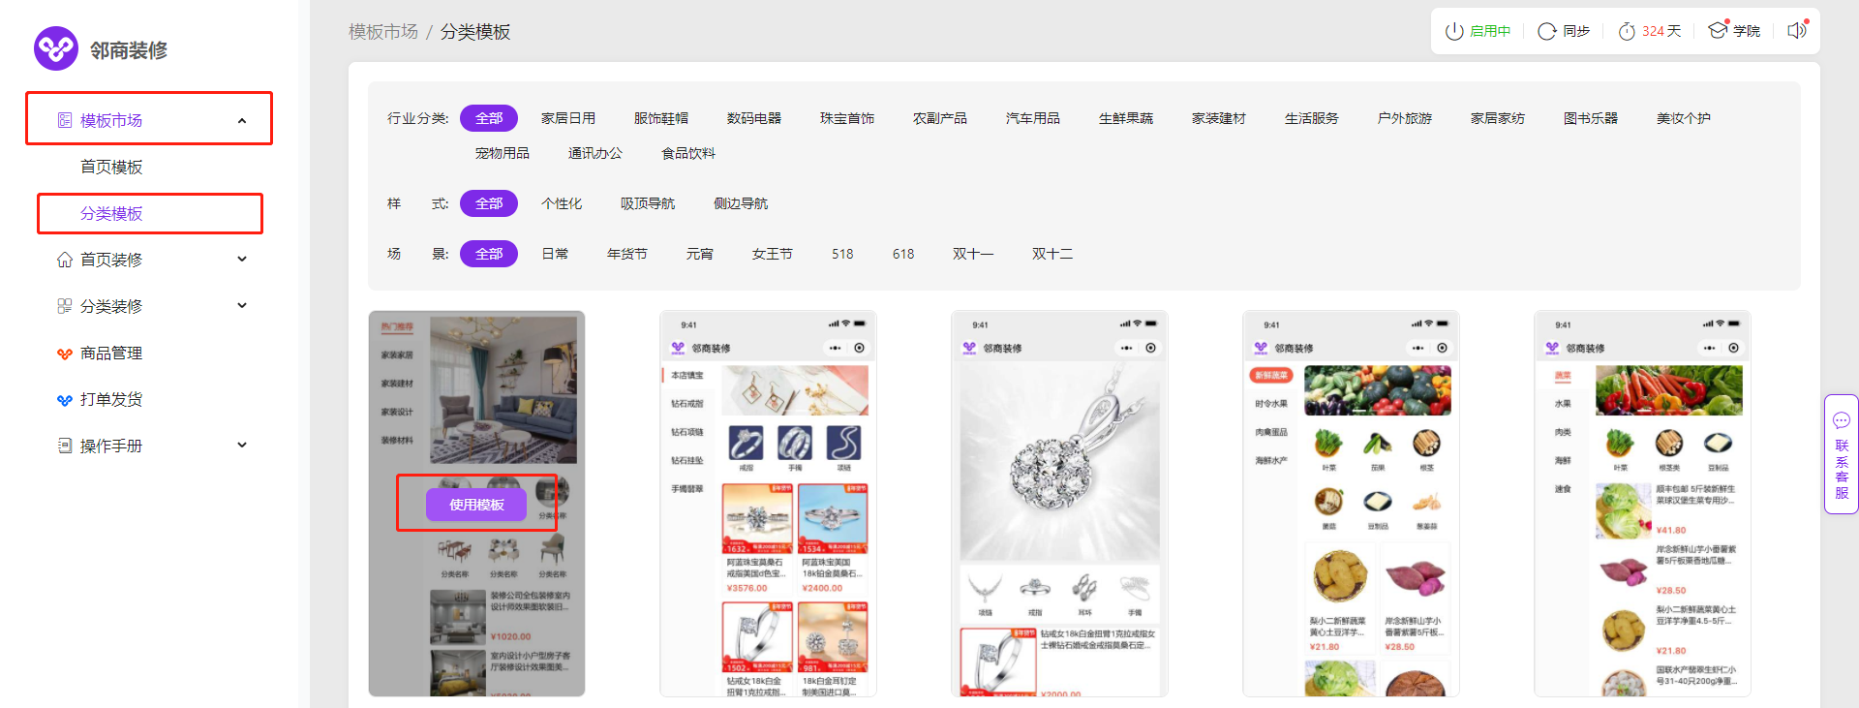Viewport: 1859px width, 708px height.
Task: Select 全部 in 样式 filter
Action: [489, 203]
